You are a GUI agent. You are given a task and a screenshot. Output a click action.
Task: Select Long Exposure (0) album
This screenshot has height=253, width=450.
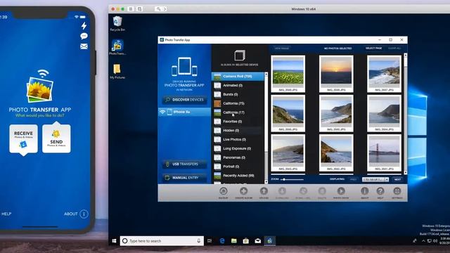click(x=238, y=148)
